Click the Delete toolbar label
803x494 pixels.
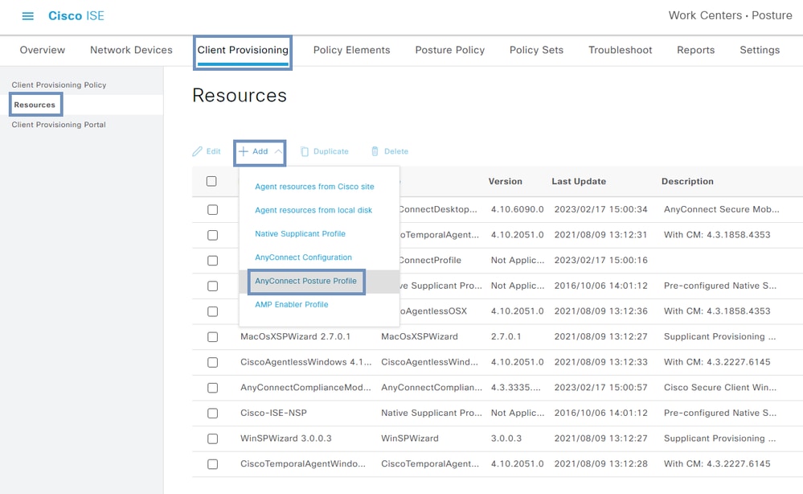tap(396, 151)
